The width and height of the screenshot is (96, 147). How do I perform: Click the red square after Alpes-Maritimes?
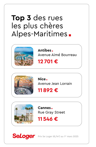[70, 35]
